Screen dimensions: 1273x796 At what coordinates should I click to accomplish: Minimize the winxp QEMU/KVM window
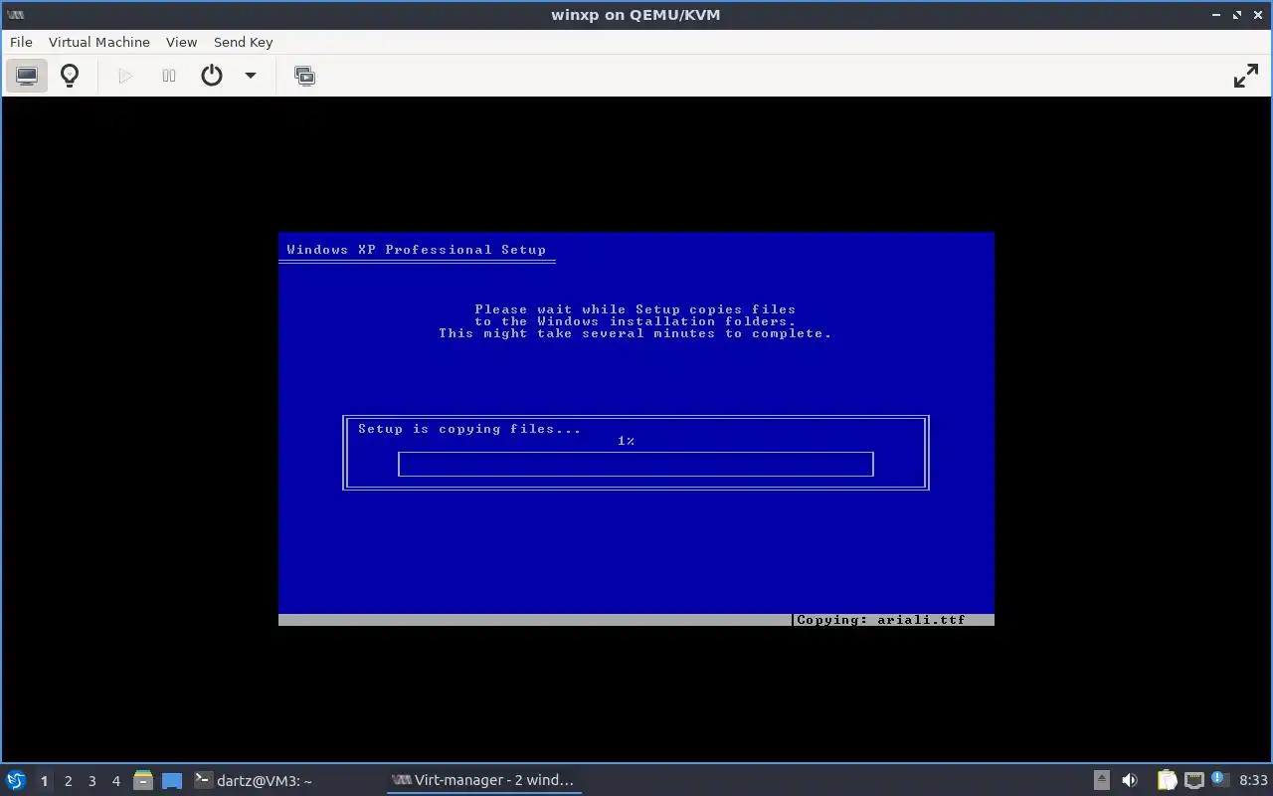coord(1217,15)
